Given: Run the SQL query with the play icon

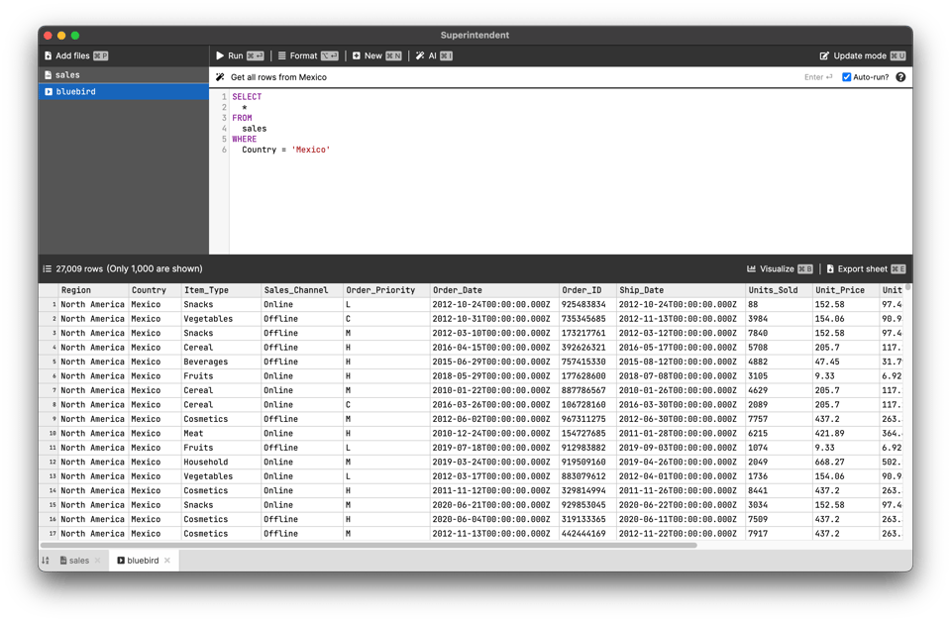Looking at the screenshot, I should click(221, 56).
